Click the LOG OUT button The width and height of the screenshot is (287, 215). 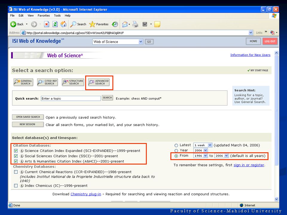270,41
